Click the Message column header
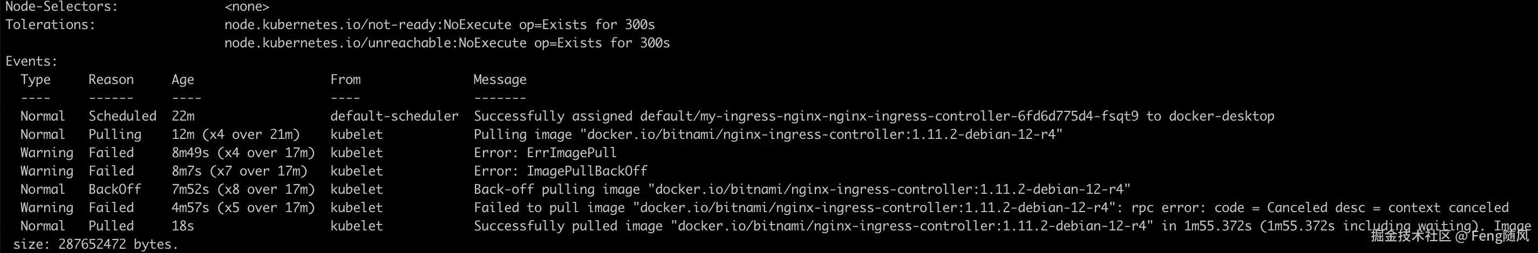This screenshot has height=253, width=1538. click(x=500, y=80)
